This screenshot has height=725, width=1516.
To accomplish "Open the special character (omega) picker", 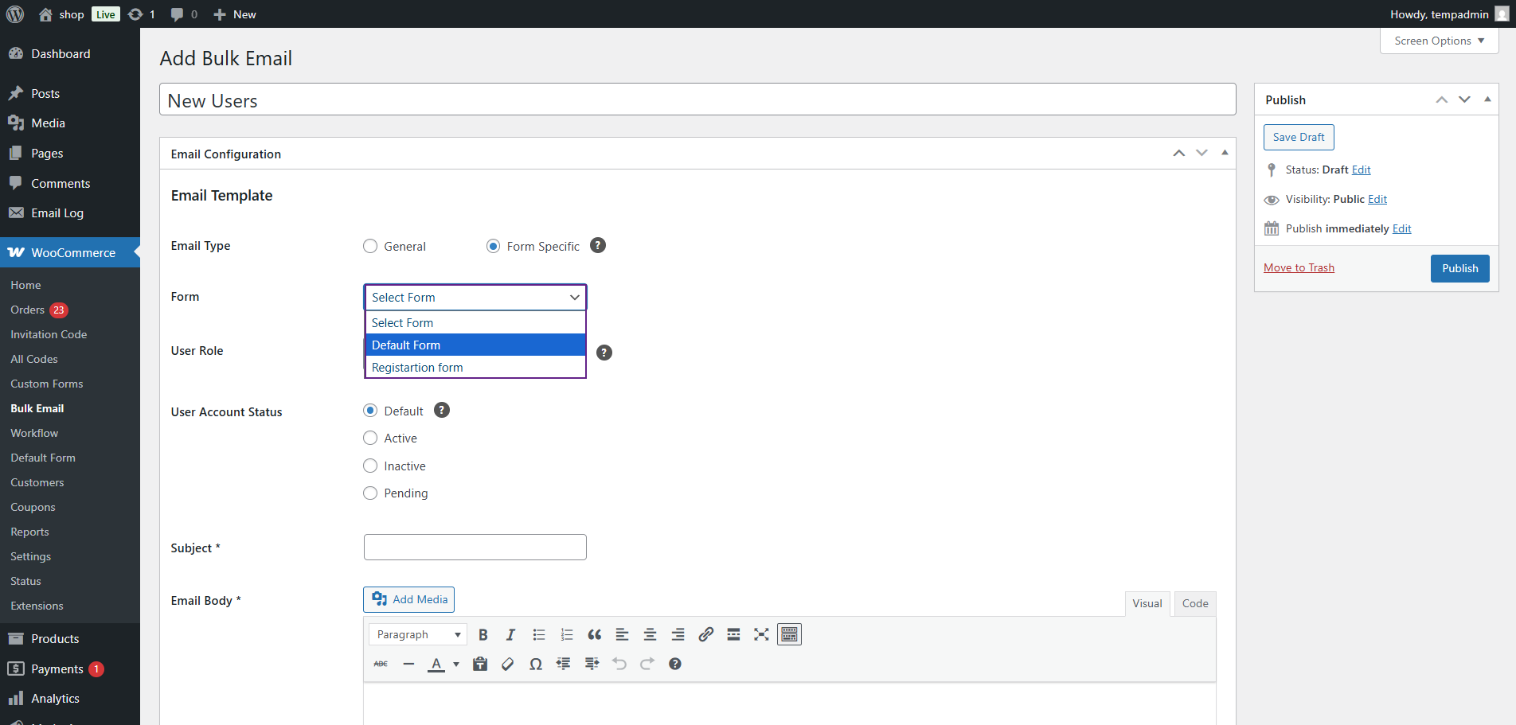I will coord(536,664).
